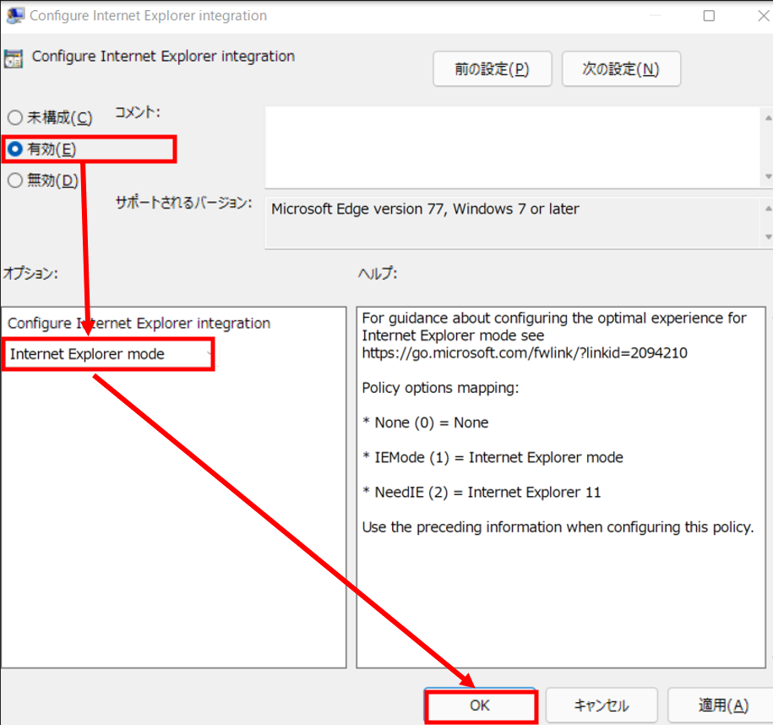Click the policy icon beside the heading
773x725 pixels.
14,58
